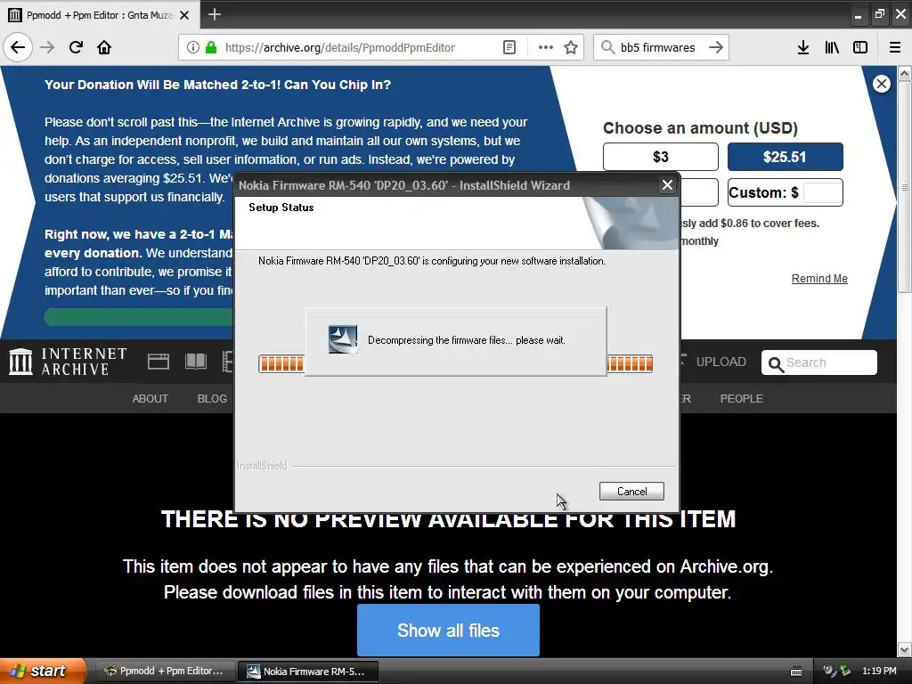Click the page scrollbar down arrow
The image size is (912, 684).
point(905,649)
